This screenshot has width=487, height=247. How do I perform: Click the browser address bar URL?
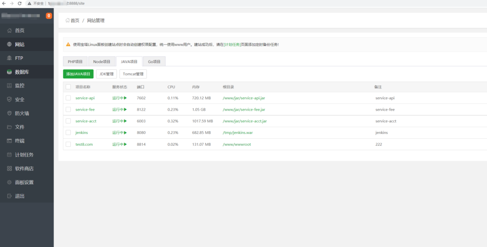coord(67,3)
